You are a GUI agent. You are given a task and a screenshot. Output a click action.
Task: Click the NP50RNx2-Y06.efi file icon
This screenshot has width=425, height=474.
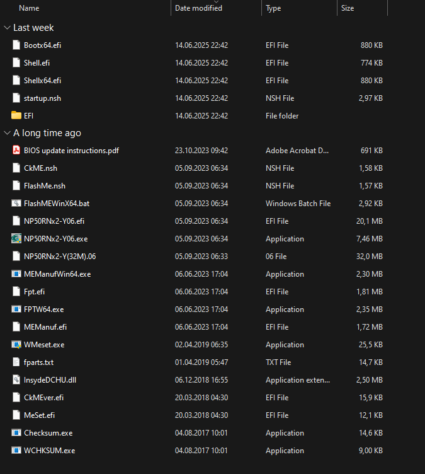16,221
